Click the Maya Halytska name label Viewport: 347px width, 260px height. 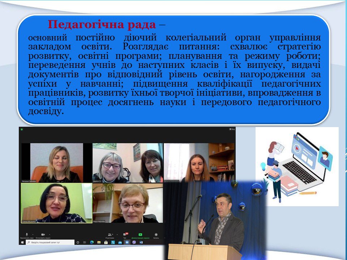click(x=99, y=221)
